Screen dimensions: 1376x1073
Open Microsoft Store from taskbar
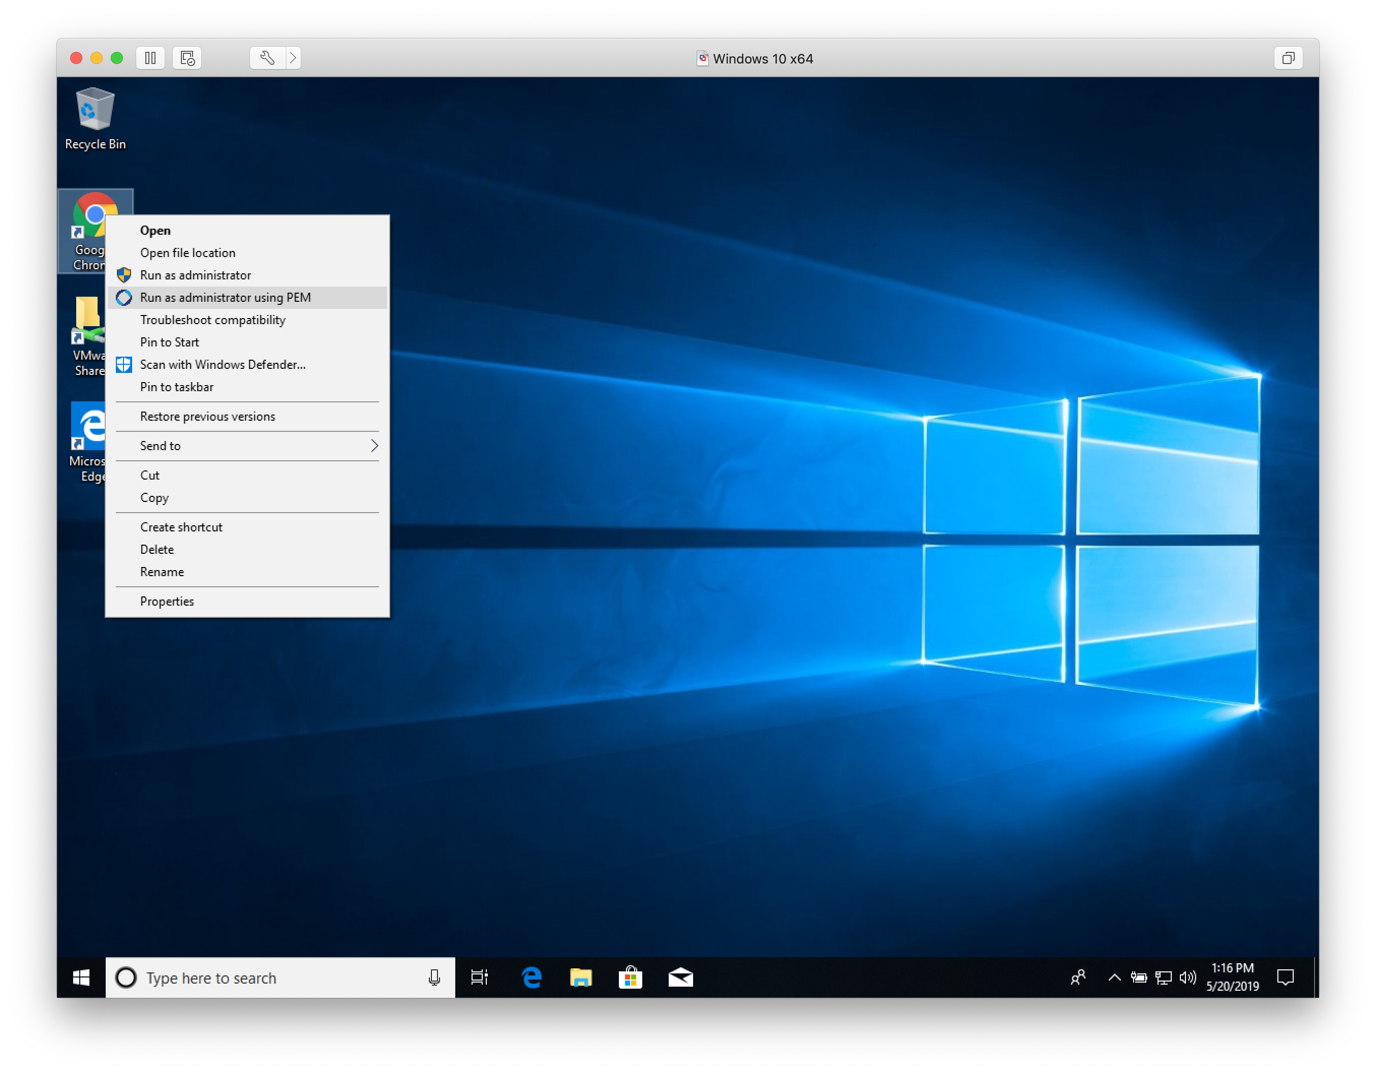click(630, 977)
